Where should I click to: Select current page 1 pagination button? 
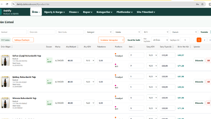pyautogui.click(x=199, y=40)
